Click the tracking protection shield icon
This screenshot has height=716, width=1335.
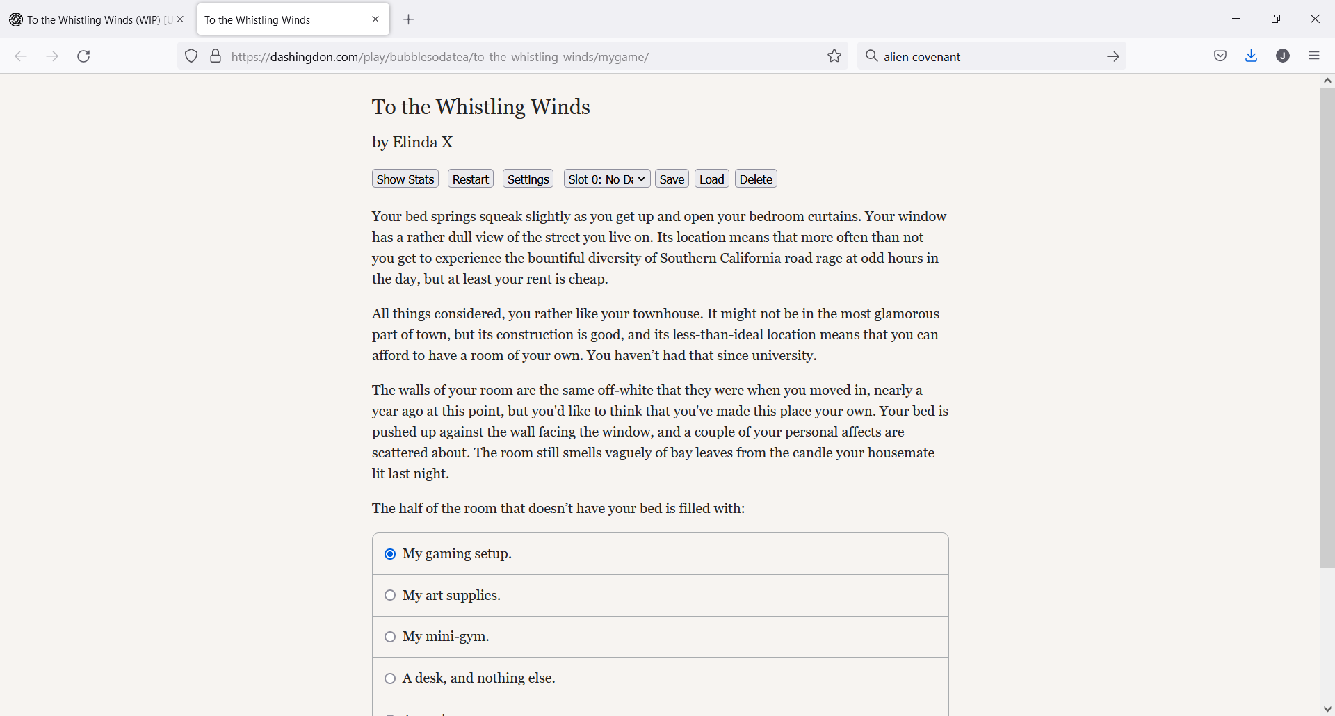pyautogui.click(x=191, y=56)
